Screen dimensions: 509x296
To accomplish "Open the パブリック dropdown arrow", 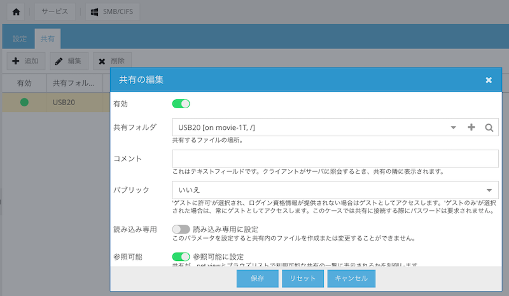I will 489,190.
